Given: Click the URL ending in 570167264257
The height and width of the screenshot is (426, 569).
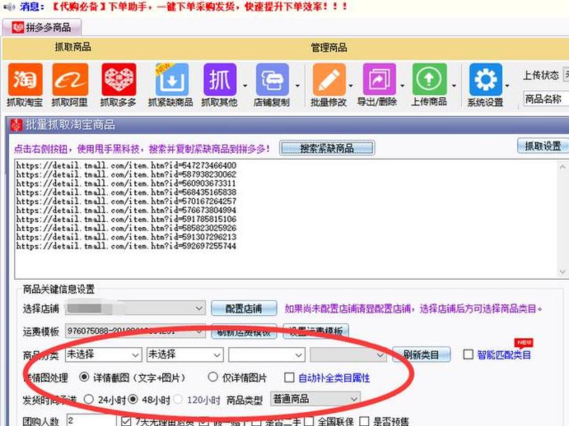Looking at the screenshot, I should (x=126, y=202).
